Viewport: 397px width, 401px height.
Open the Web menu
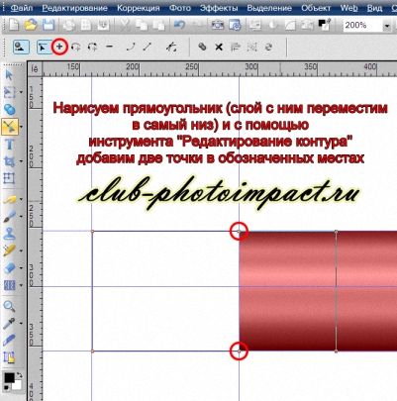[348, 8]
